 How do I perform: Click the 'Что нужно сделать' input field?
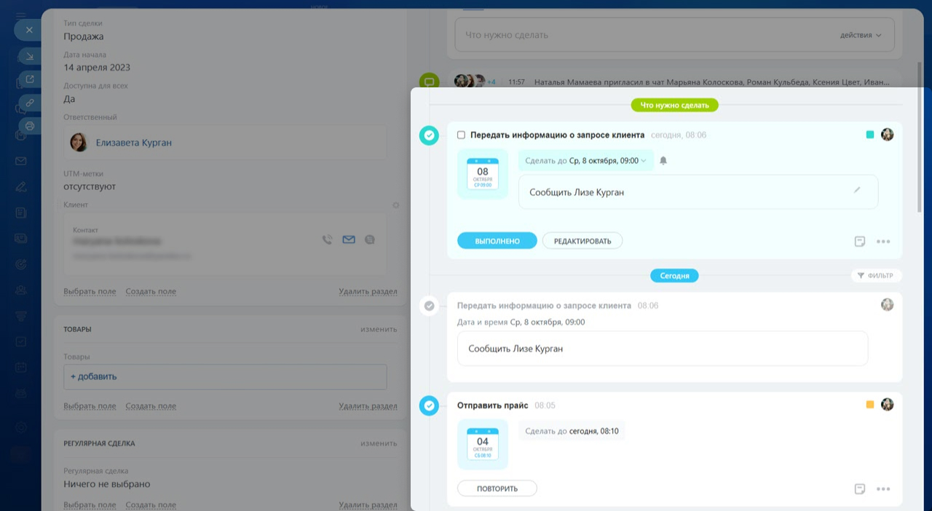pyautogui.click(x=641, y=35)
